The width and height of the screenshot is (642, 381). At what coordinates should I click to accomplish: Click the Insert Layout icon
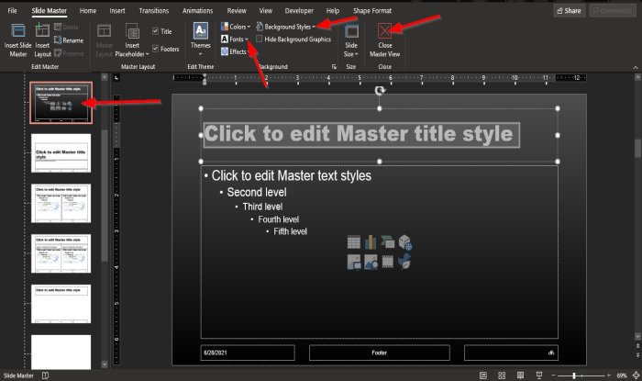tap(42, 30)
